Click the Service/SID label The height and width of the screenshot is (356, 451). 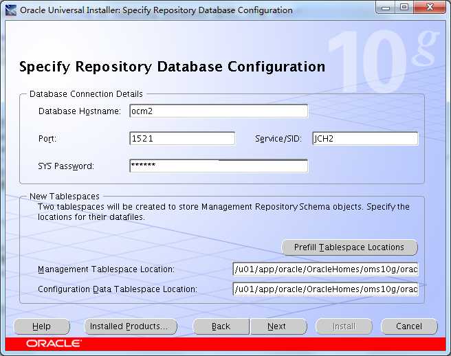coord(278,139)
